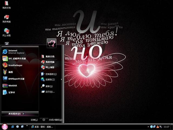
Task: Launch Internet Explorer from the Start menu
Action: pyautogui.click(x=20, y=52)
